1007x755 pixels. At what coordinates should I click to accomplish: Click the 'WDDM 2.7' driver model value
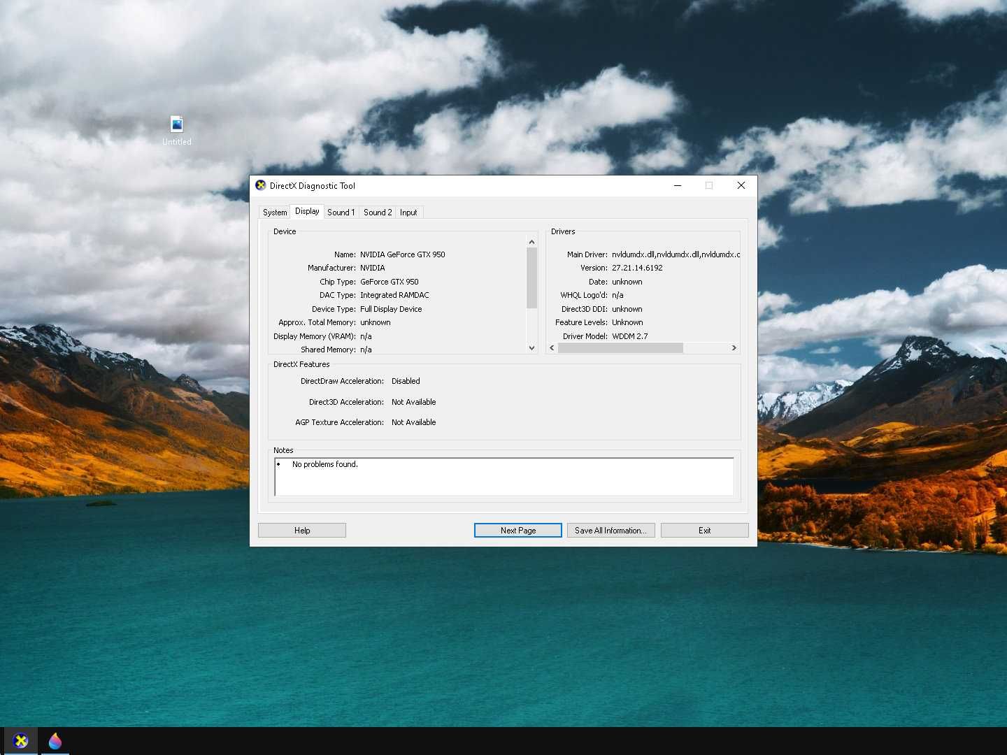(x=629, y=336)
